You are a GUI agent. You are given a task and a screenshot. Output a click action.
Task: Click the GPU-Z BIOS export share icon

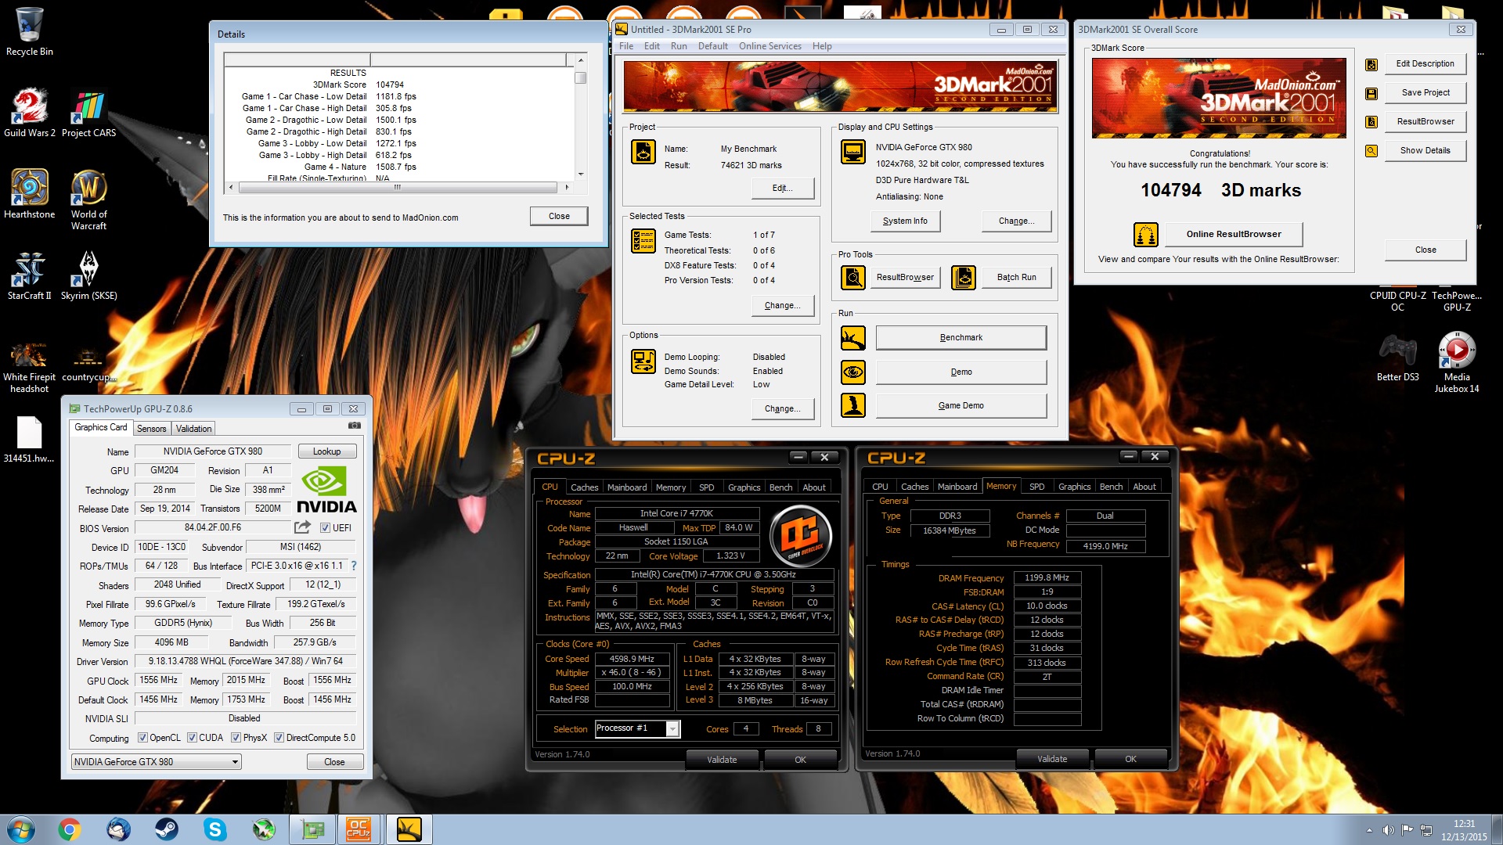click(302, 527)
